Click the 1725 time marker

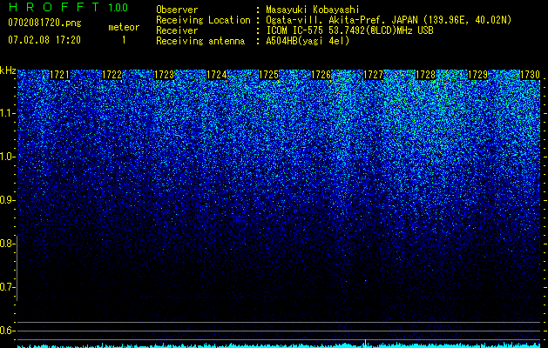pyautogui.click(x=268, y=75)
